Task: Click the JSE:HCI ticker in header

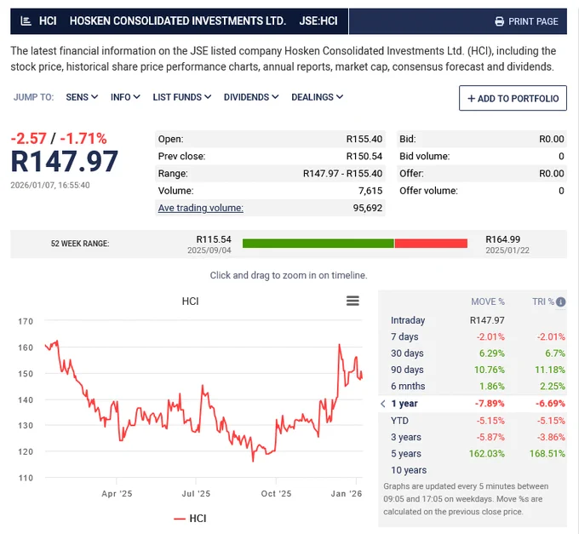Action: coord(318,21)
